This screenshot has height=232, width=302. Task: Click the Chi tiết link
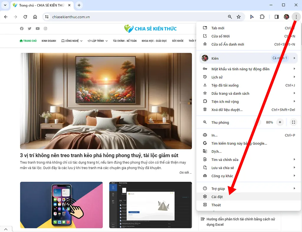(x=185, y=173)
